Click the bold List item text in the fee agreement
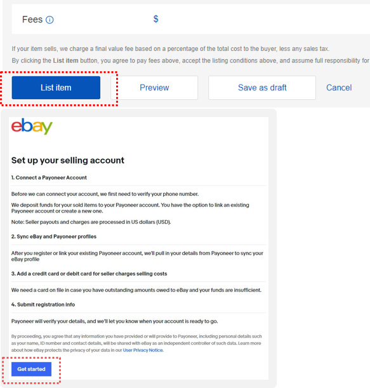370x388 pixels. tap(65, 60)
